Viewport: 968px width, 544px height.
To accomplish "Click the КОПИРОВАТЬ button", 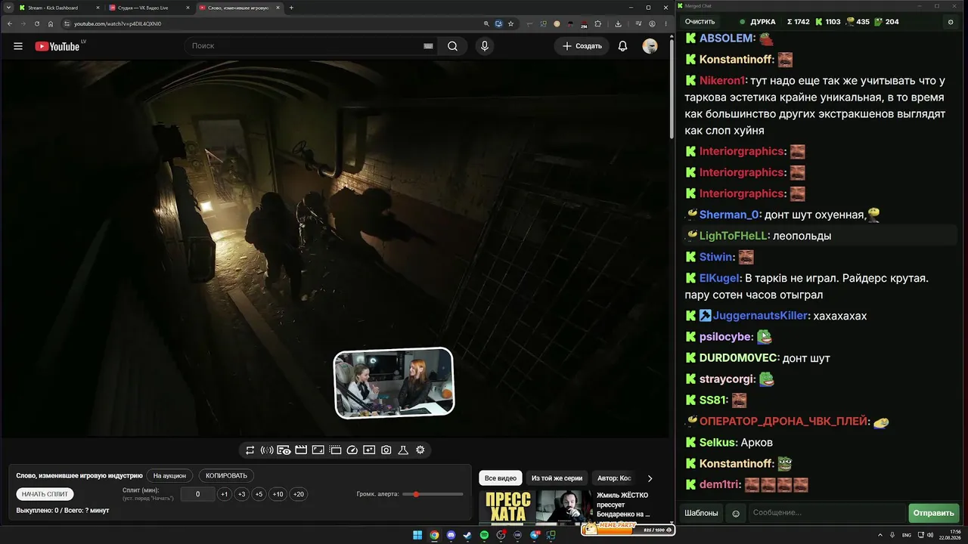I will coord(226,476).
